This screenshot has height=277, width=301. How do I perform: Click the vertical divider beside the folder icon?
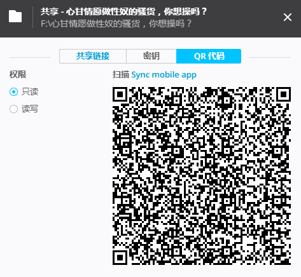click(x=33, y=17)
